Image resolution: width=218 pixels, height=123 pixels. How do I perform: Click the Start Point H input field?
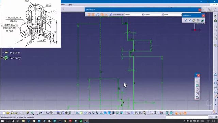pos(133,14)
